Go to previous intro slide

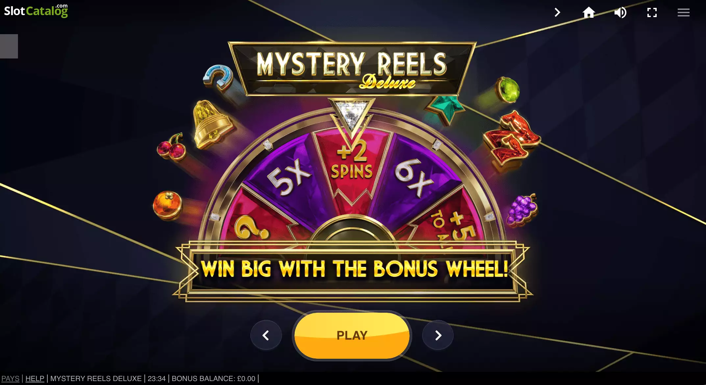pos(266,335)
